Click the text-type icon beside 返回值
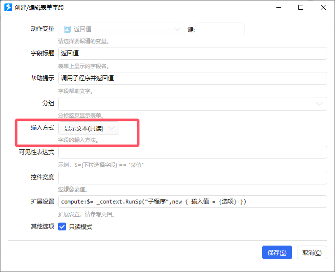The width and height of the screenshot is (335, 272). (67, 29)
